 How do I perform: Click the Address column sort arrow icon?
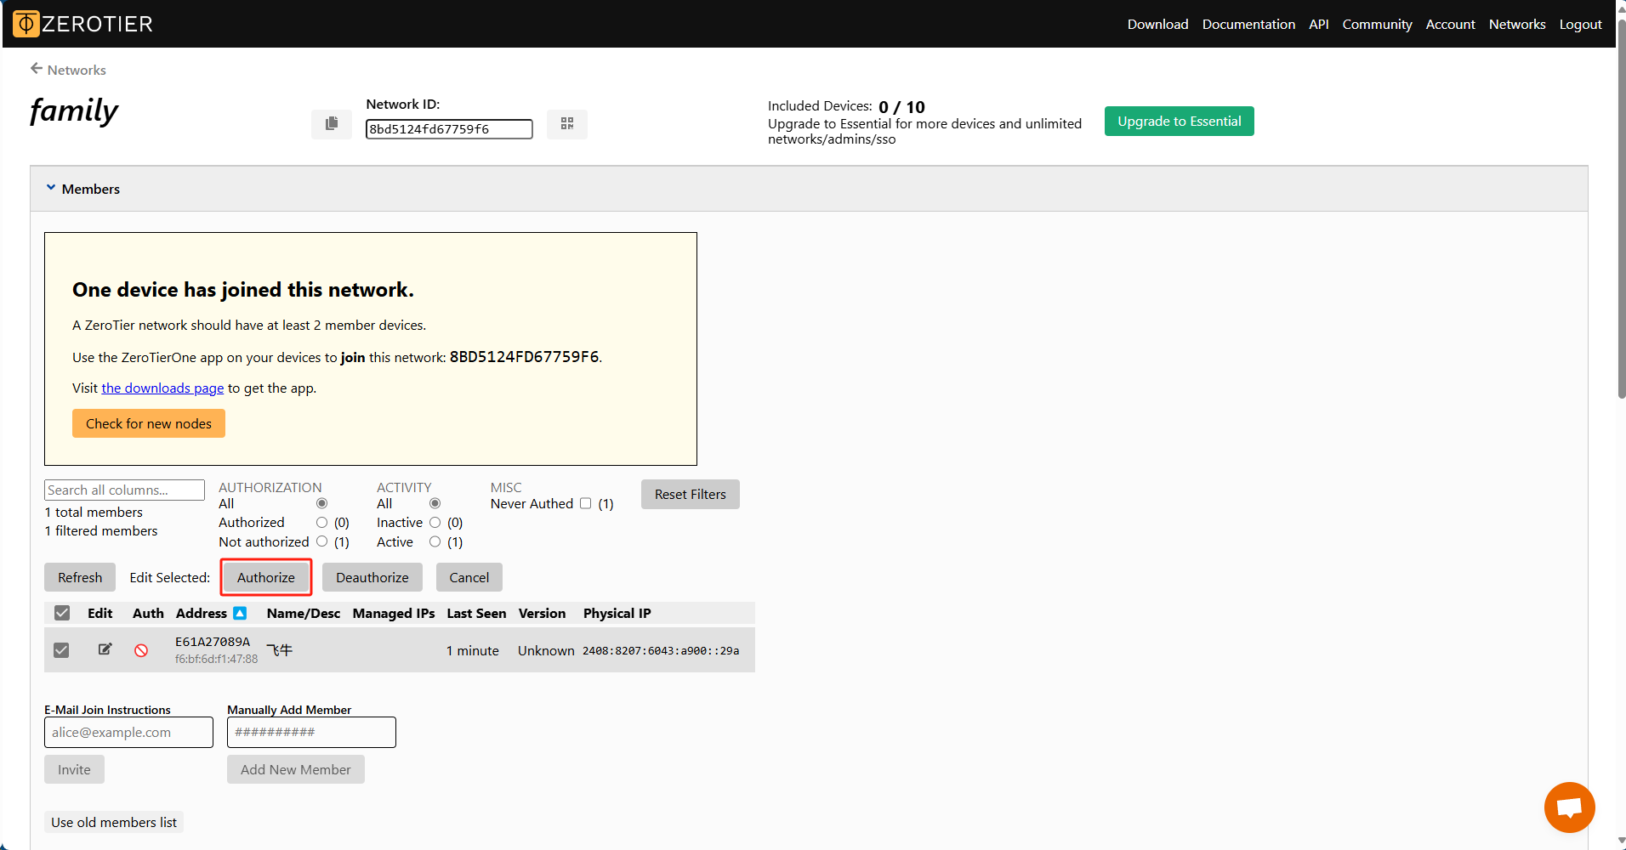coord(240,613)
